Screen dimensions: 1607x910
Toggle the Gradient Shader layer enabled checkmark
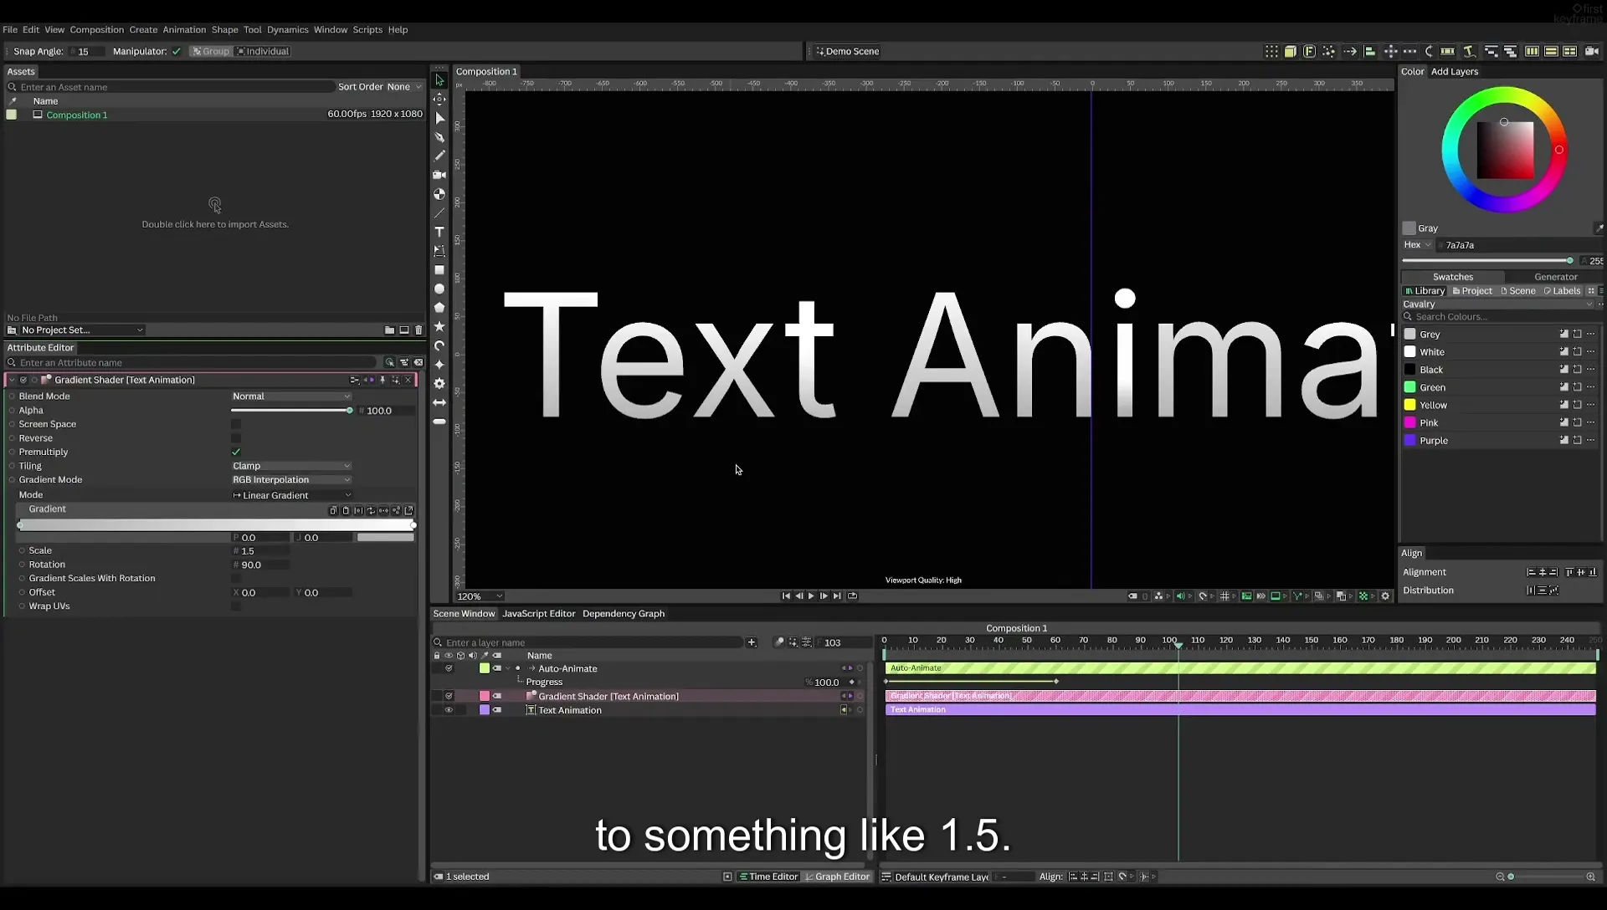[x=449, y=696]
